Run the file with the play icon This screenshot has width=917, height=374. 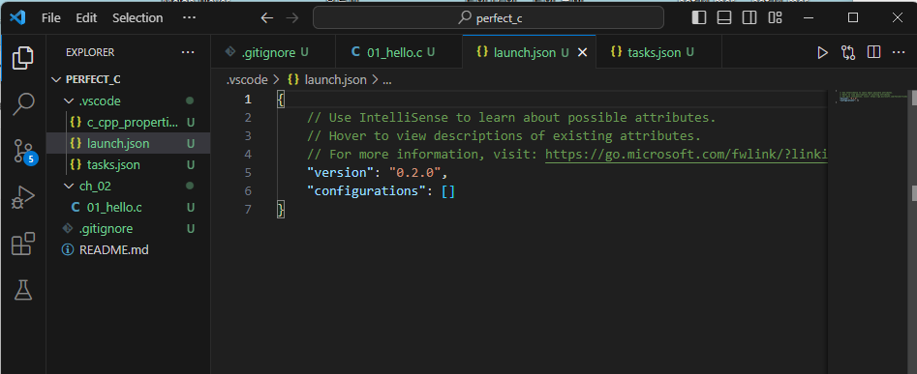click(822, 52)
